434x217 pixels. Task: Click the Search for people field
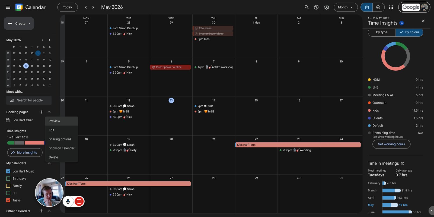click(29, 100)
